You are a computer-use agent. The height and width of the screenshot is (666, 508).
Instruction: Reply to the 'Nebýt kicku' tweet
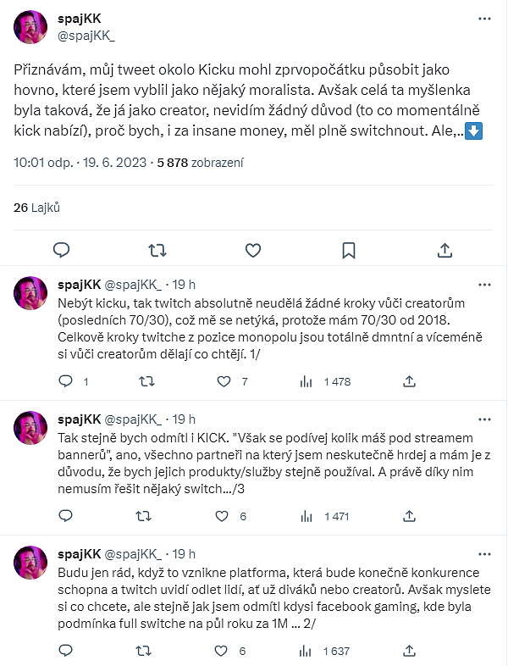point(65,382)
